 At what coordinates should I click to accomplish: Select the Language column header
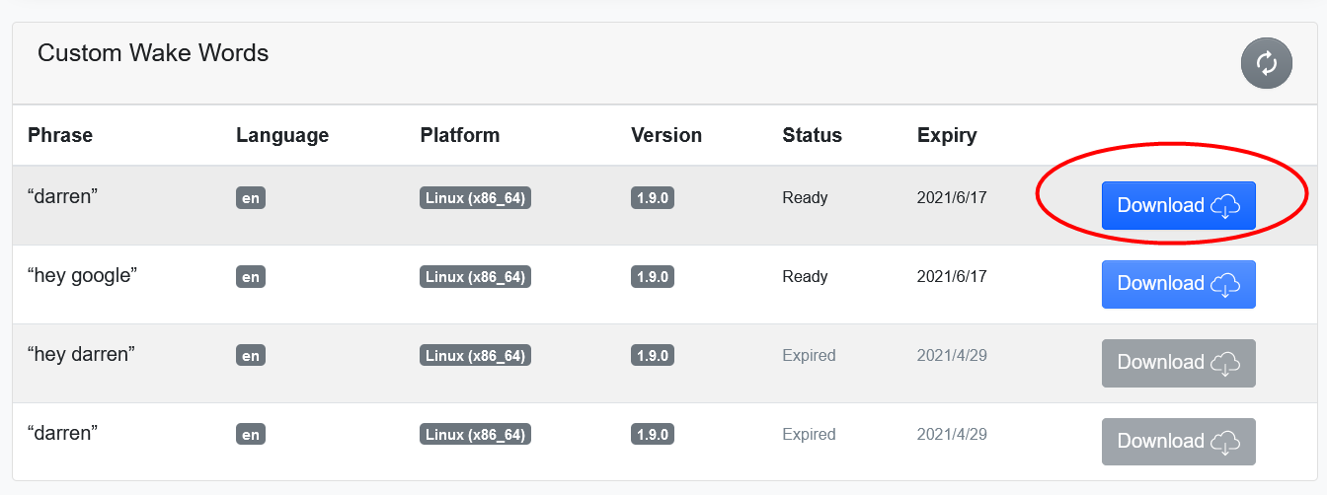(282, 135)
